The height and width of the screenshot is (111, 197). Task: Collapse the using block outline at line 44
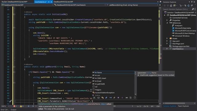14,83
